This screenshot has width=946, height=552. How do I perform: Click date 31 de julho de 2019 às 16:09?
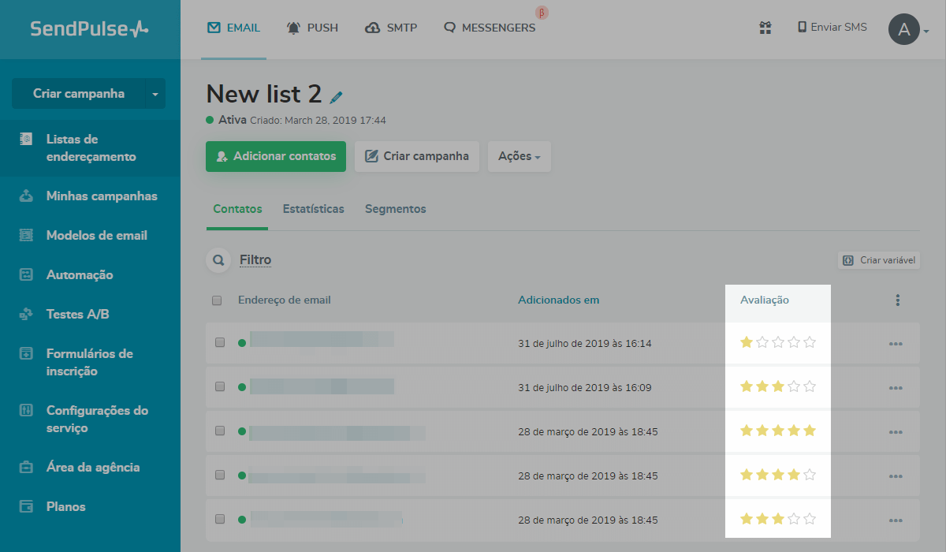click(585, 388)
